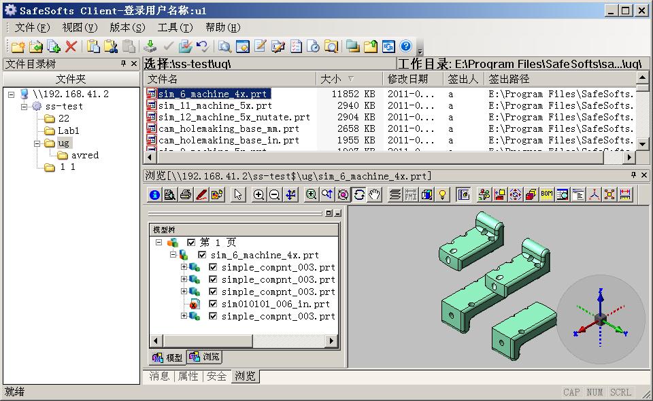Select the red markup pen tool
The image size is (653, 401).
[x=201, y=194]
